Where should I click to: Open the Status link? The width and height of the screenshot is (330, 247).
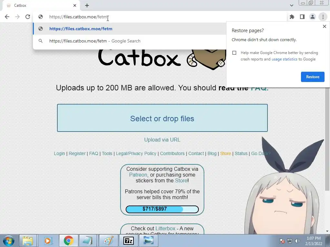click(x=241, y=153)
